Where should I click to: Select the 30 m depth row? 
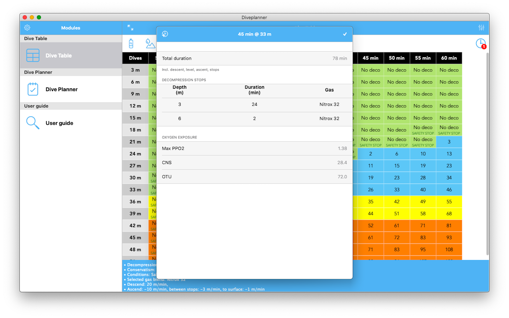click(x=135, y=178)
